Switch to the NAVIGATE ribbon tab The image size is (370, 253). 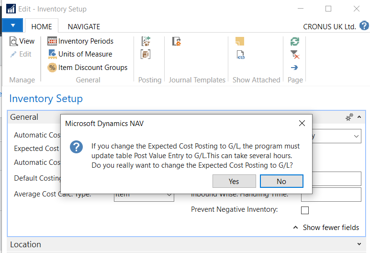click(84, 27)
